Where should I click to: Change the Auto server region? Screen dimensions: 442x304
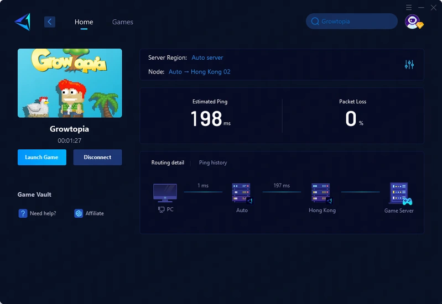tap(207, 57)
